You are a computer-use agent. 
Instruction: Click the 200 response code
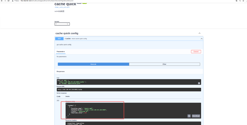(58, 101)
